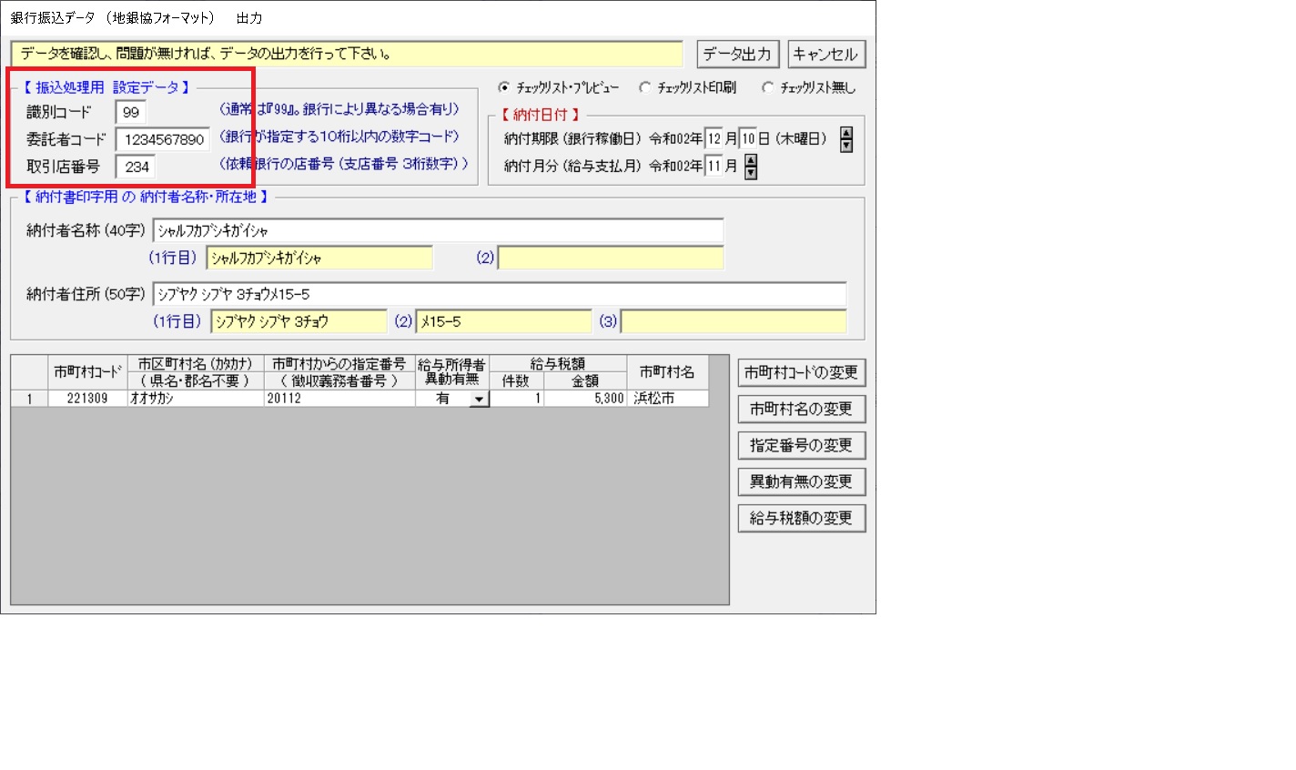Click the 納付期限 day field
This screenshot has width=1296, height=770.
point(747,139)
